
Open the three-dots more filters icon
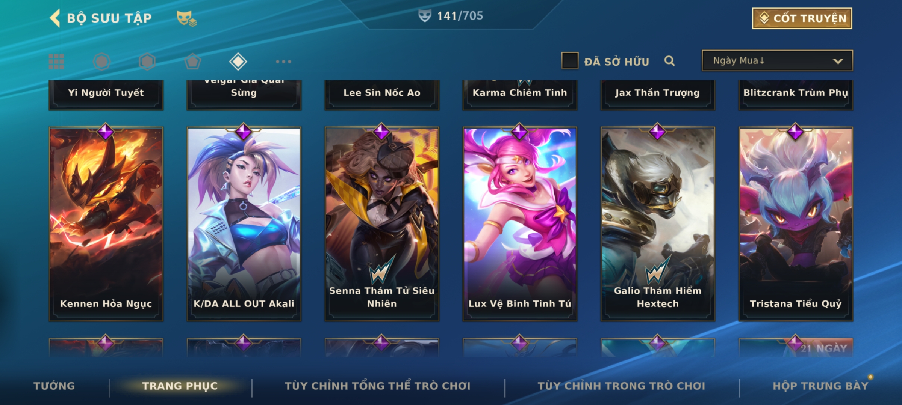(x=283, y=61)
